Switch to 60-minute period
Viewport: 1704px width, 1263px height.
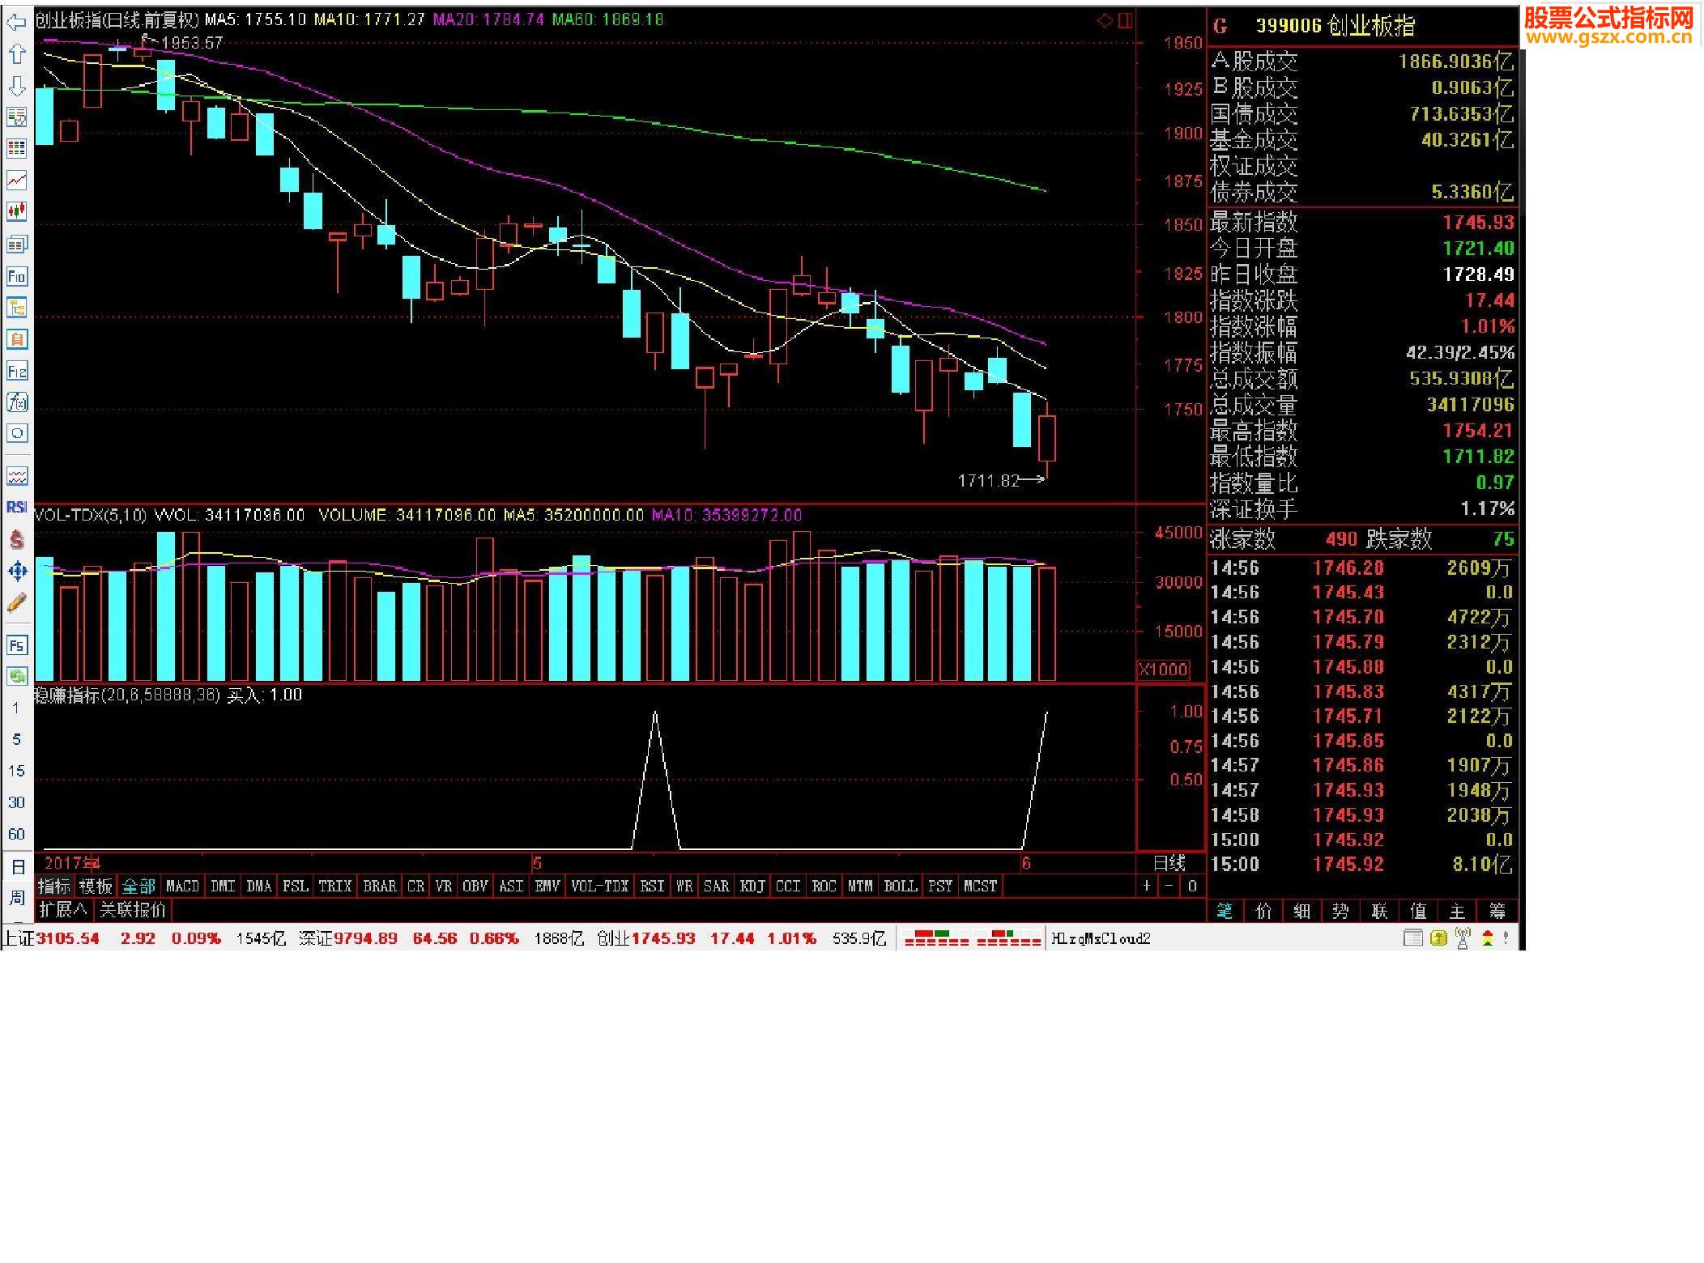pos(16,835)
